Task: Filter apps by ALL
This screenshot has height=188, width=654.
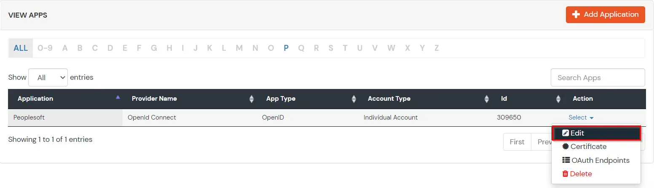Action: coord(21,48)
